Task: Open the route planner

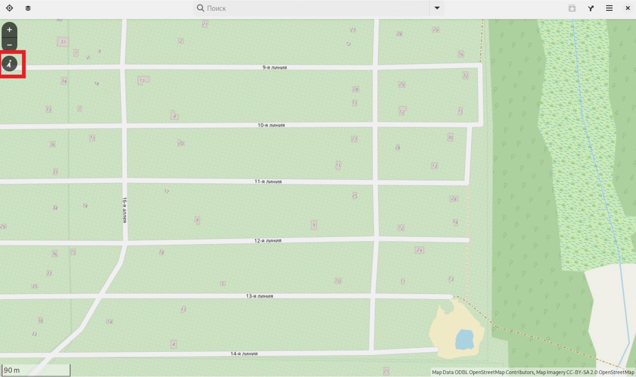Action: coord(591,8)
